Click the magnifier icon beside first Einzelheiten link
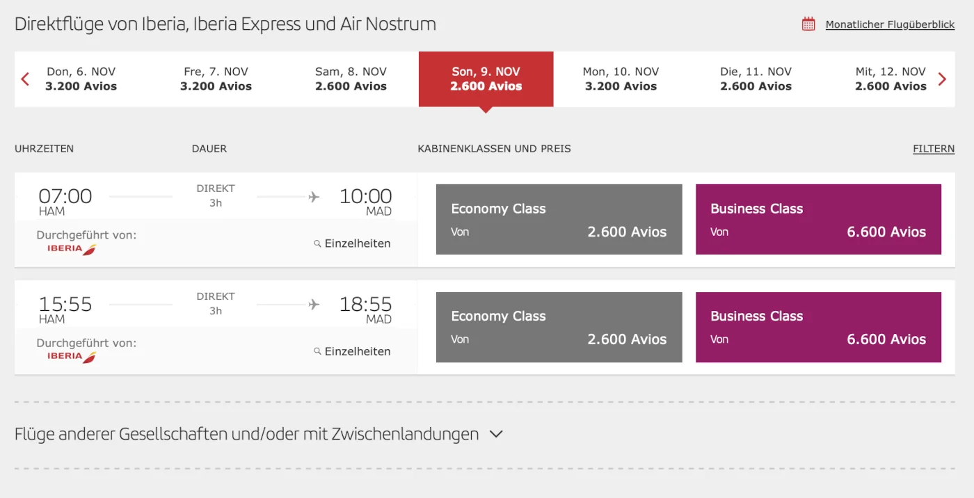The image size is (974, 498). tap(318, 243)
